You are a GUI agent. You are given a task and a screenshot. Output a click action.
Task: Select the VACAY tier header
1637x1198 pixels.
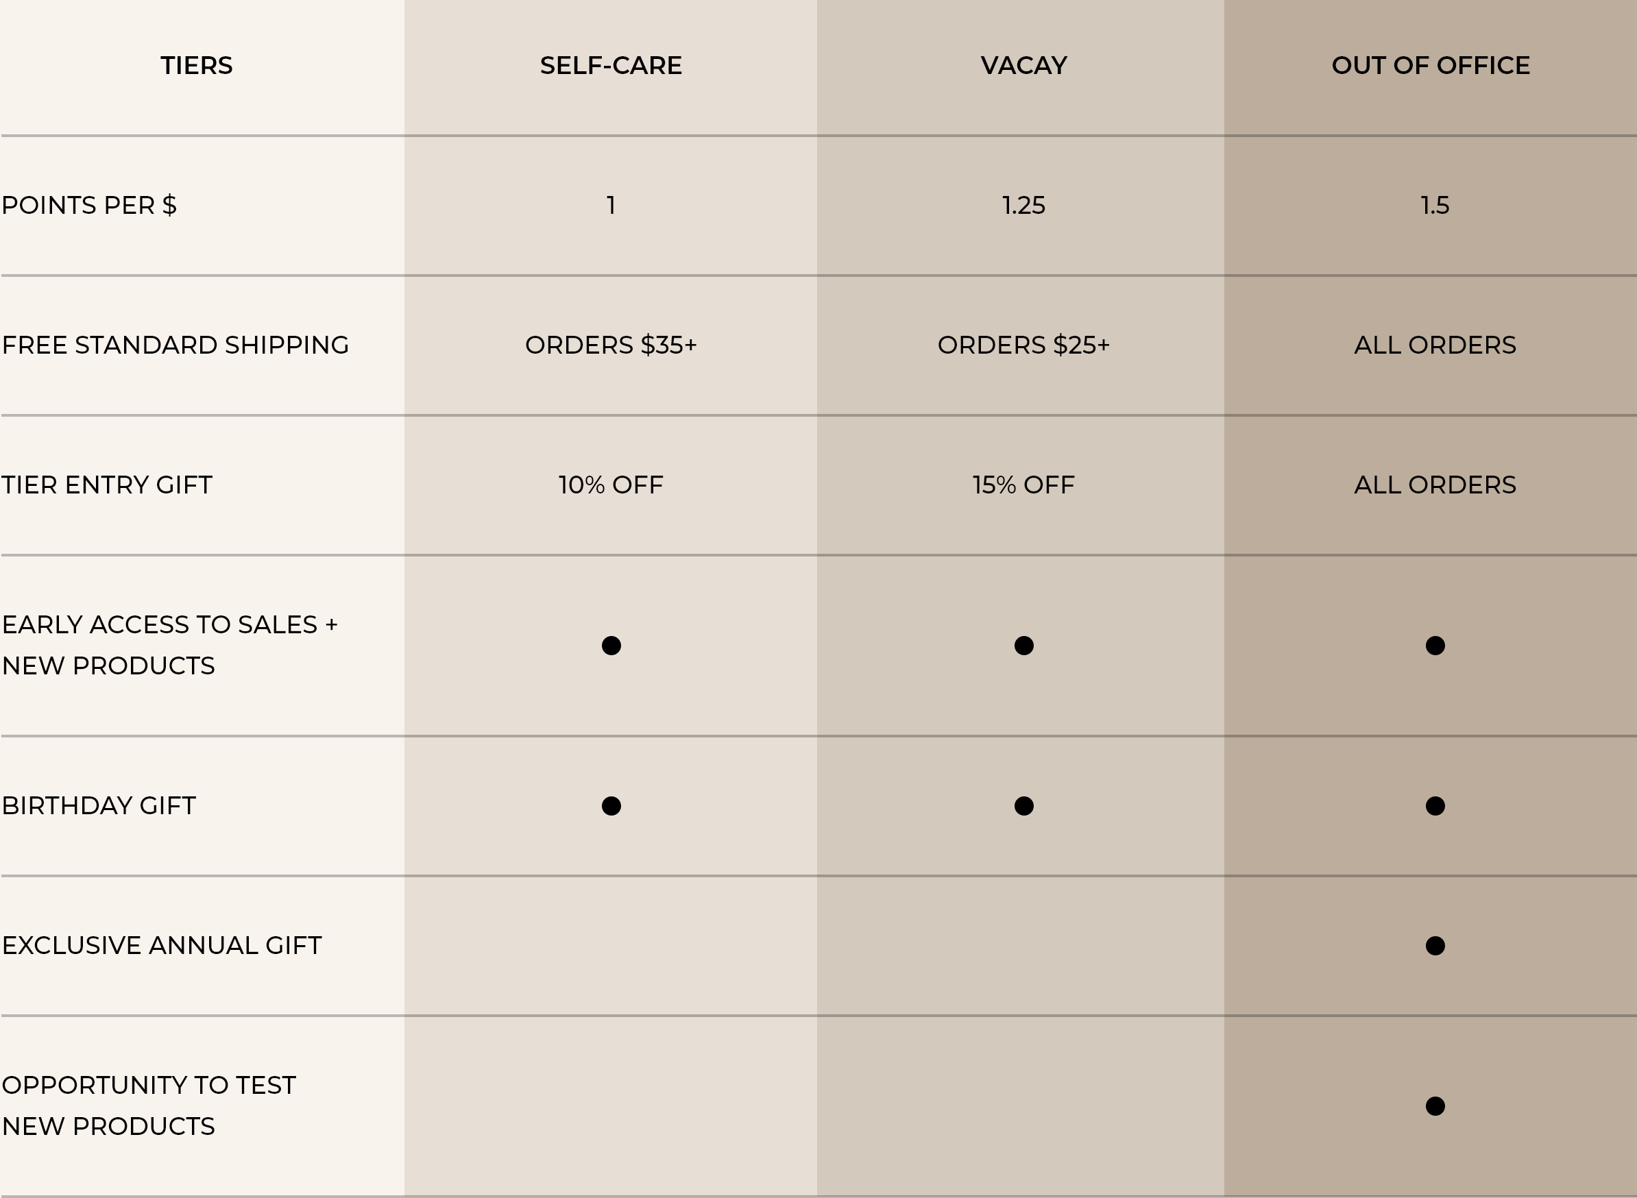click(1024, 65)
